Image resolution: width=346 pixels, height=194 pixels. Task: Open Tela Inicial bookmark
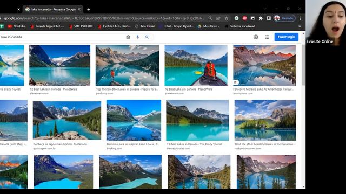tap(144, 26)
